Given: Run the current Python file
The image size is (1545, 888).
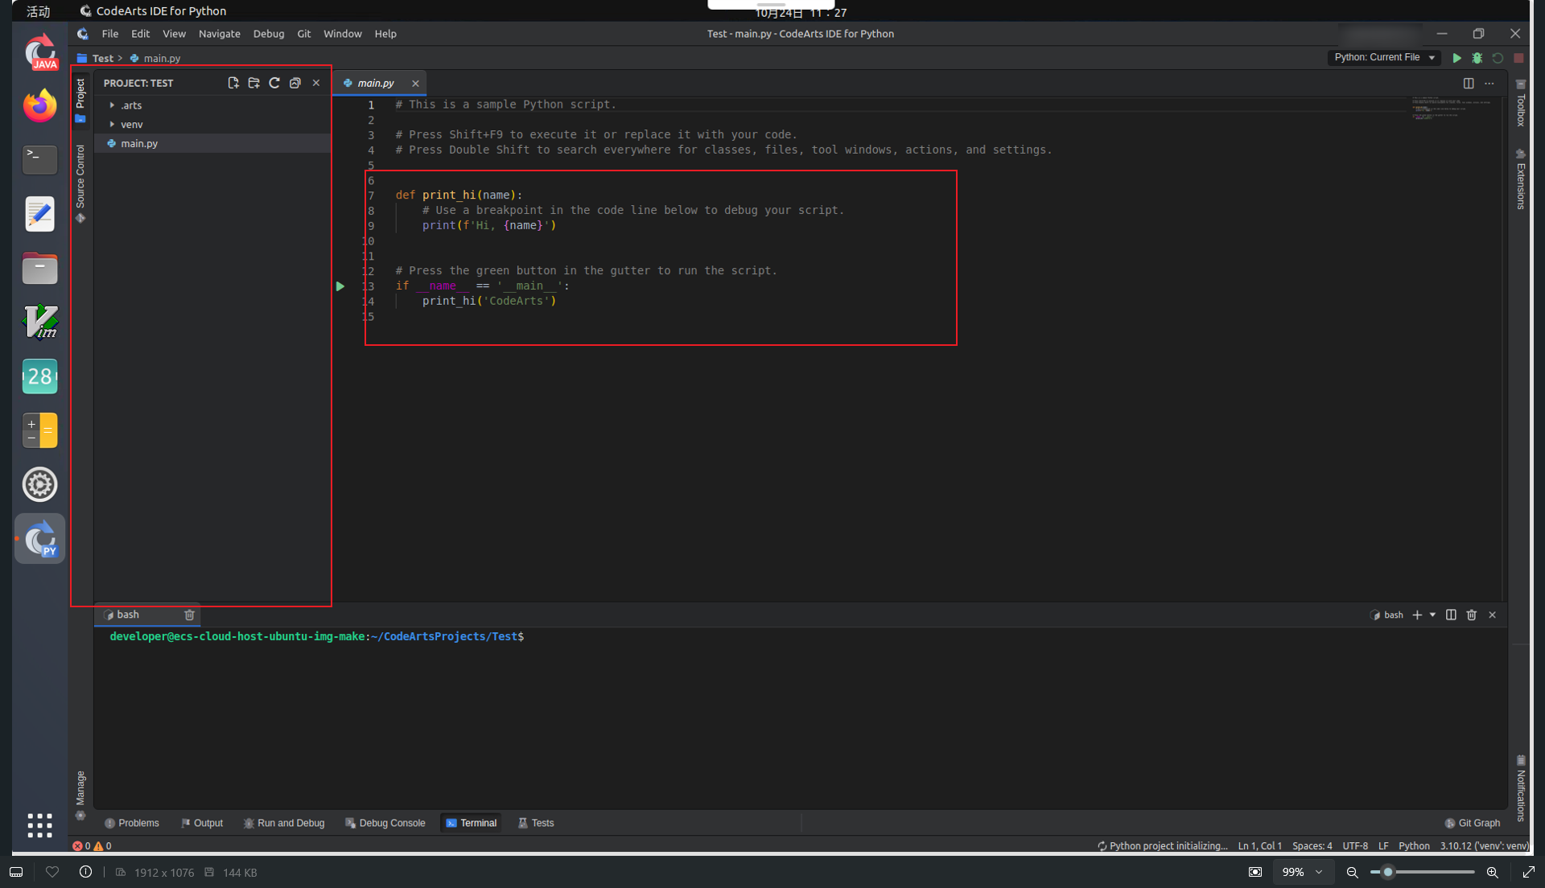Looking at the screenshot, I should click(x=1456, y=58).
